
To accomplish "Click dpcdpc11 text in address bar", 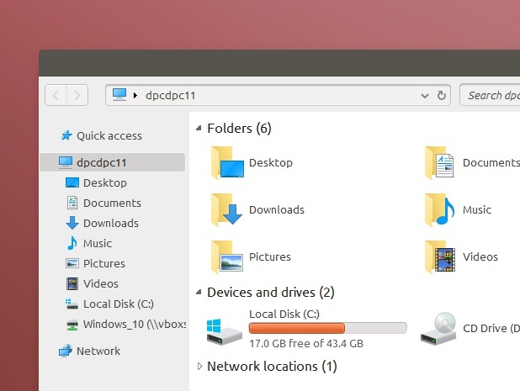I will [x=171, y=95].
